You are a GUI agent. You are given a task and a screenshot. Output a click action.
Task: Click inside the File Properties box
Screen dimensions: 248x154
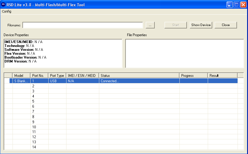click(x=185, y=54)
